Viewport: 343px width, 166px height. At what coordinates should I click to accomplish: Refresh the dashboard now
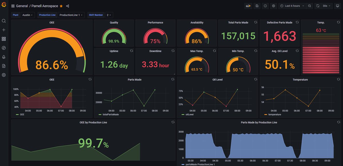click(x=318, y=6)
